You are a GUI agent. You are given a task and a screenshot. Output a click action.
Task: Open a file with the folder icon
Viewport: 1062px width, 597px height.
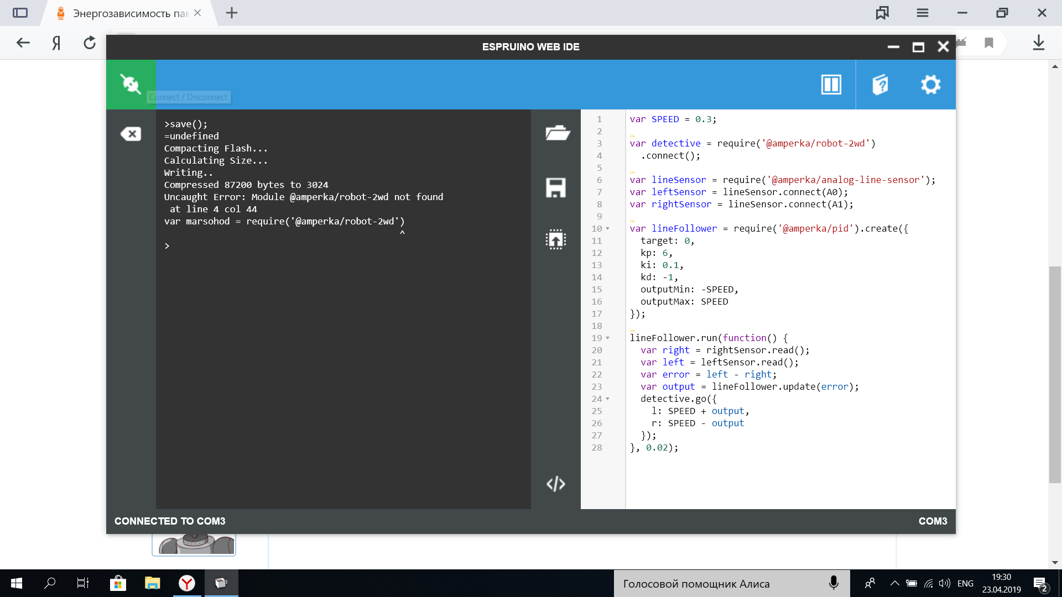click(557, 133)
